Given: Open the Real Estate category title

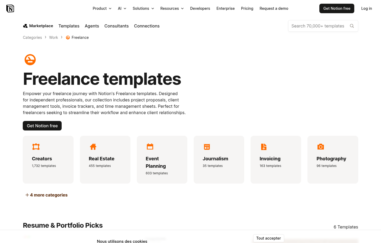Looking at the screenshot, I should coord(102,159).
